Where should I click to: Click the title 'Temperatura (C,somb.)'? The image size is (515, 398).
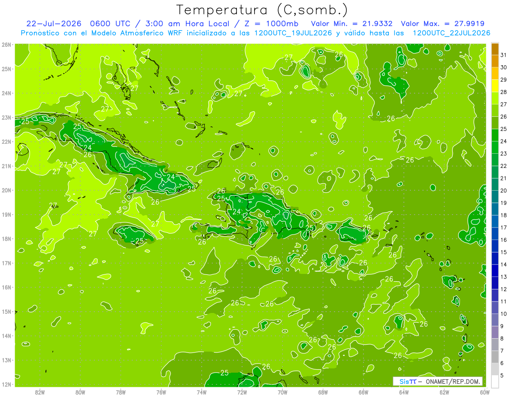click(262, 9)
